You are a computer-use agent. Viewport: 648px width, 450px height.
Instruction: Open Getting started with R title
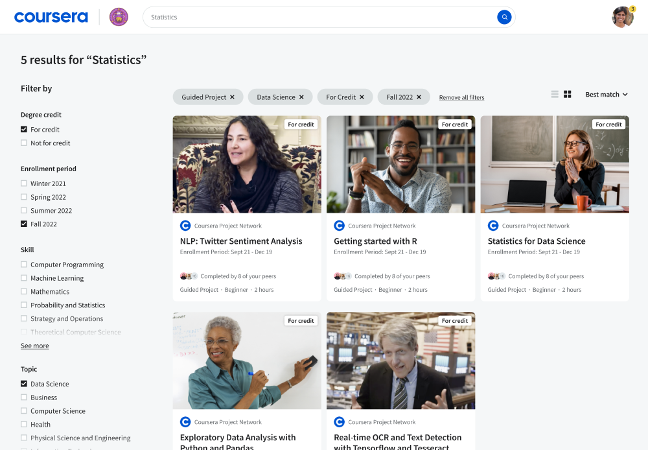(x=375, y=241)
